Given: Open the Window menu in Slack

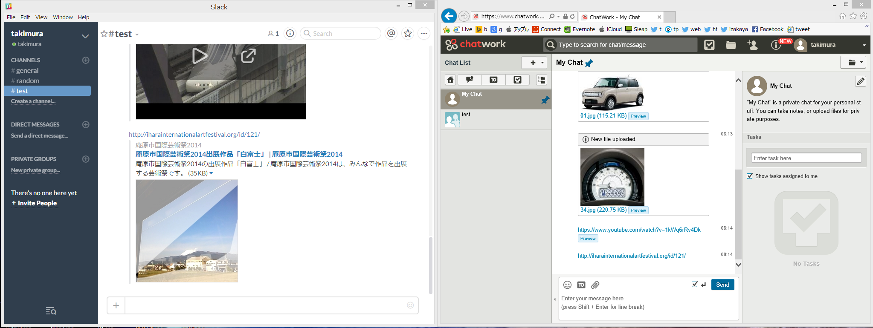Looking at the screenshot, I should point(63,17).
